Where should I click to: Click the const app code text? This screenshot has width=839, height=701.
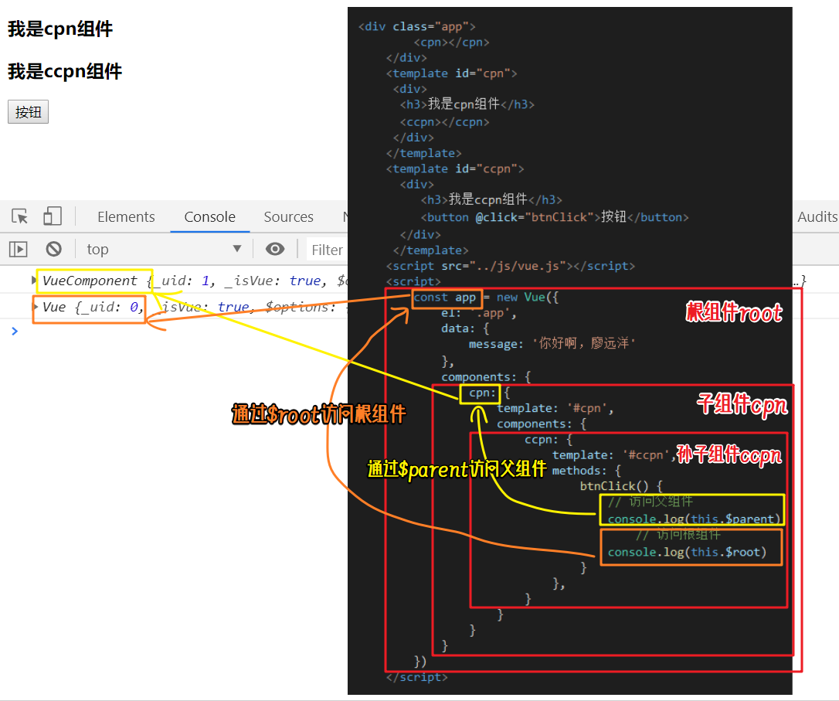coord(445,298)
